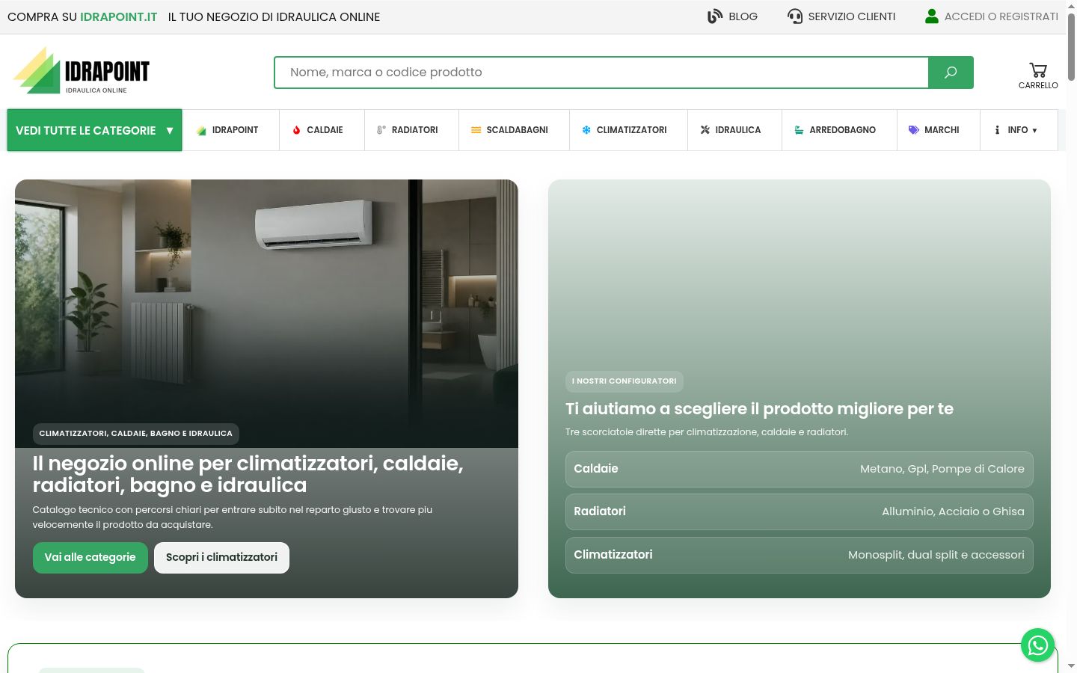Click the tools icon beside Idraulica

click(x=705, y=130)
